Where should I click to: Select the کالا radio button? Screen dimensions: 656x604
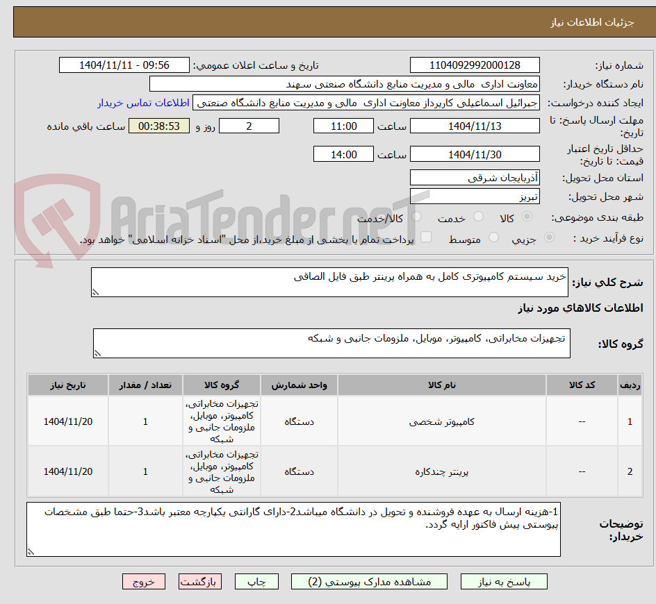pos(527,217)
